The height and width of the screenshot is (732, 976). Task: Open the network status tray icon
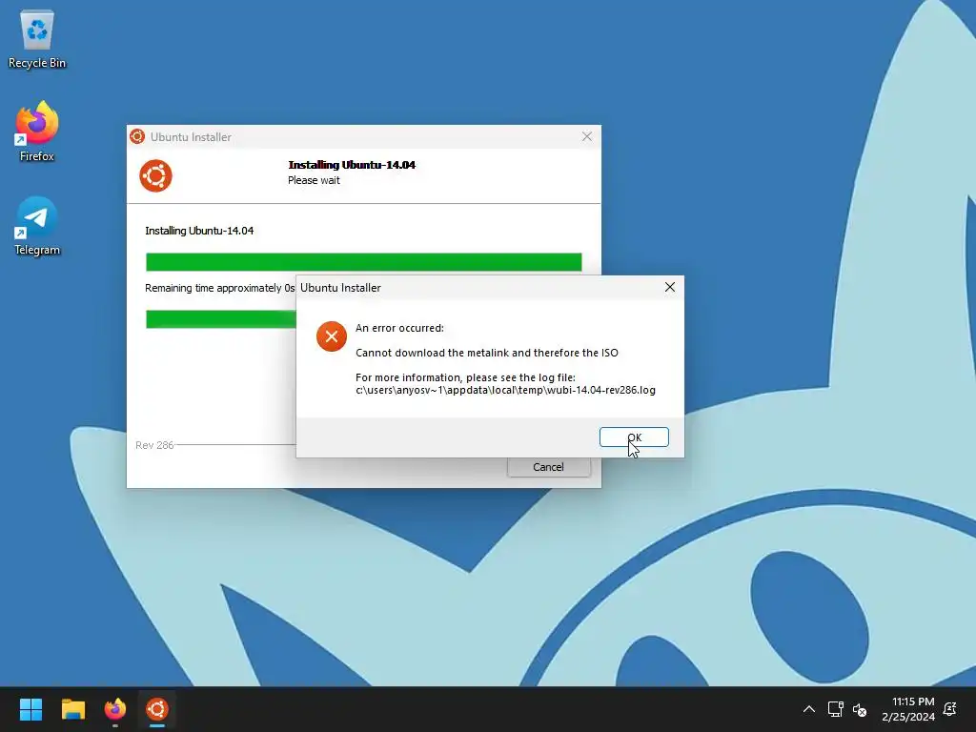835,709
